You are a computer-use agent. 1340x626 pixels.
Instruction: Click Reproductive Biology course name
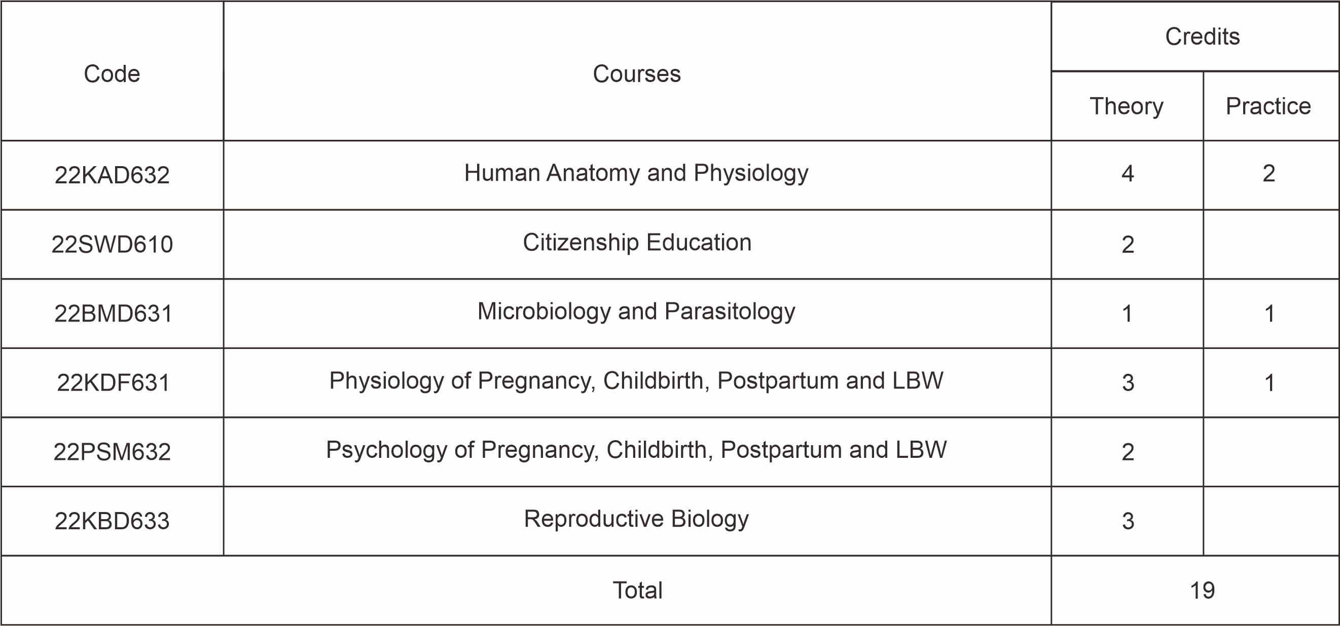click(637, 519)
